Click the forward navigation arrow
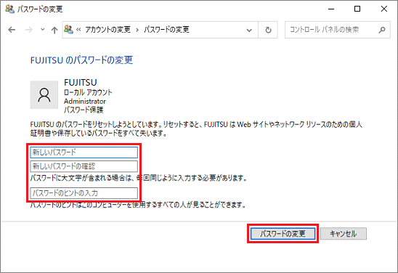398x273 pixels. pos(28,30)
